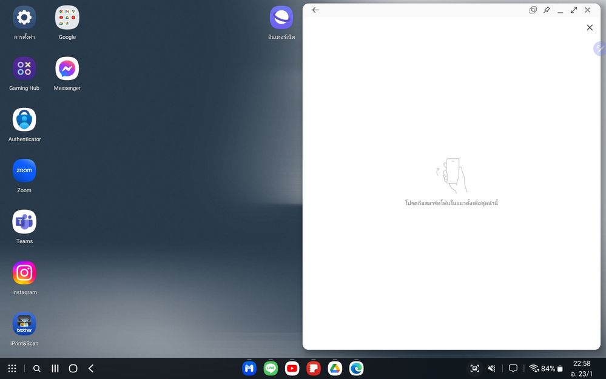Image resolution: width=606 pixels, height=379 pixels.
Task: Launch Brother iPrint&Scan
Action: pyautogui.click(x=24, y=324)
